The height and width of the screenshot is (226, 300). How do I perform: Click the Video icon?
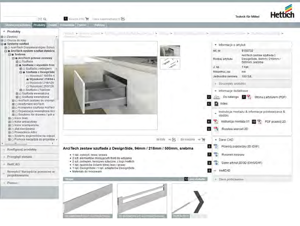pyautogui.click(x=216, y=104)
